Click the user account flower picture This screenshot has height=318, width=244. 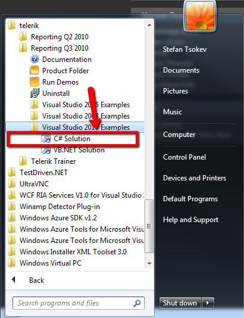(x=200, y=17)
